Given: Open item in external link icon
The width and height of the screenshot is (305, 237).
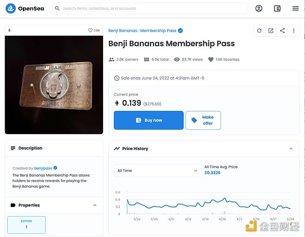Looking at the screenshot, I should point(271,31).
